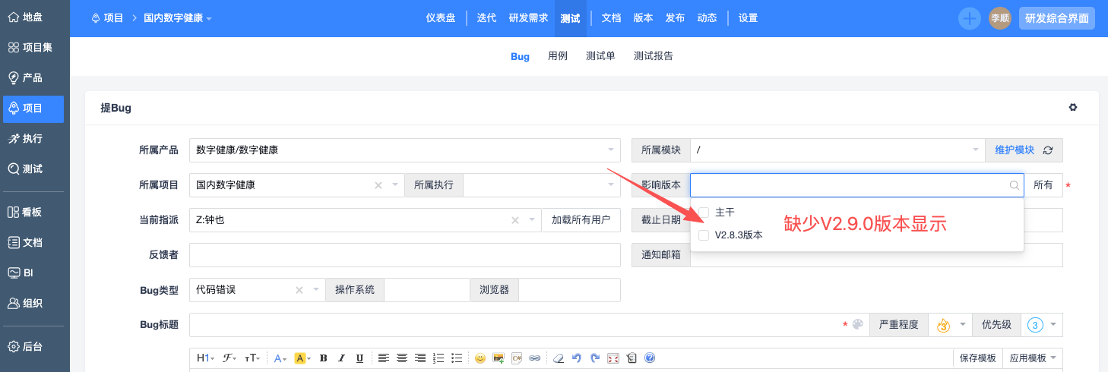Open the H1 heading dropdown

pos(205,358)
